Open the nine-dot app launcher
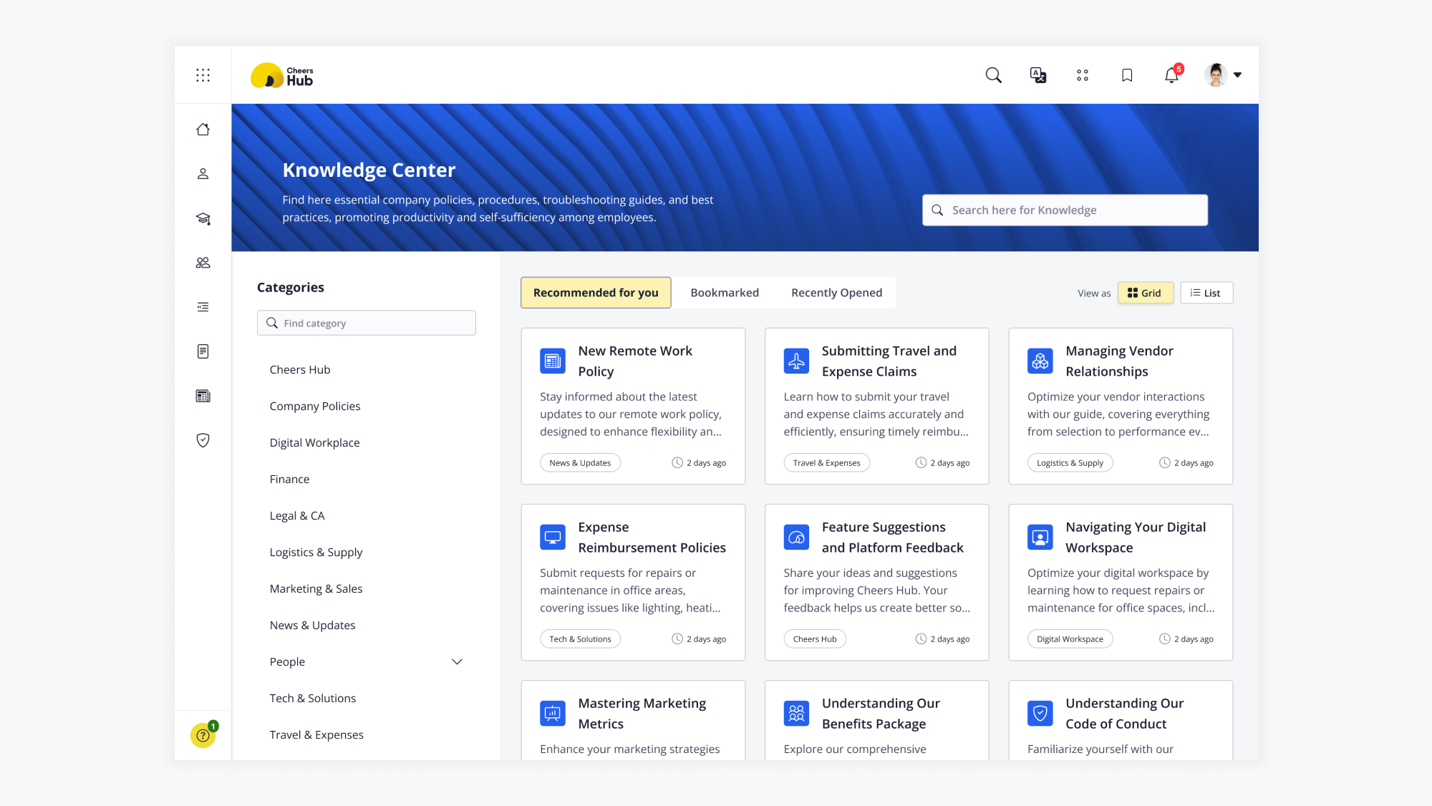 tap(203, 75)
